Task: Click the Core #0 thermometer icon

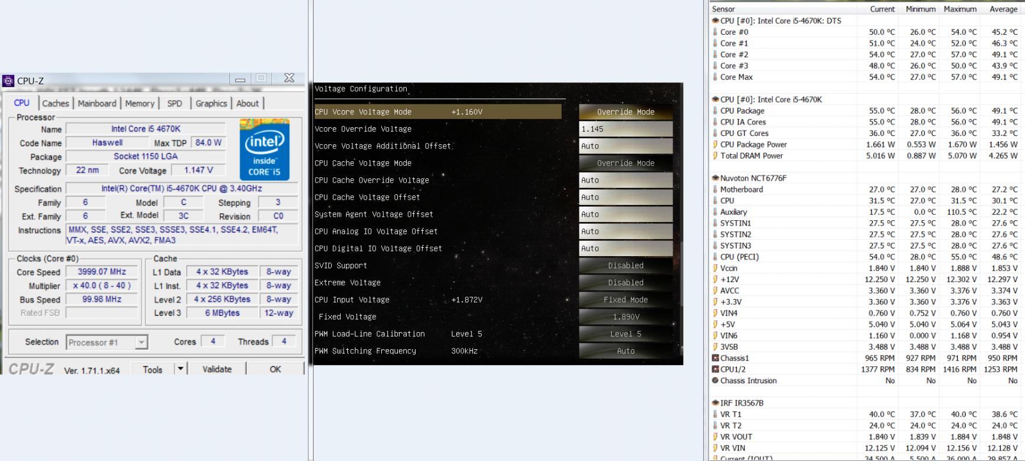Action: [x=715, y=32]
